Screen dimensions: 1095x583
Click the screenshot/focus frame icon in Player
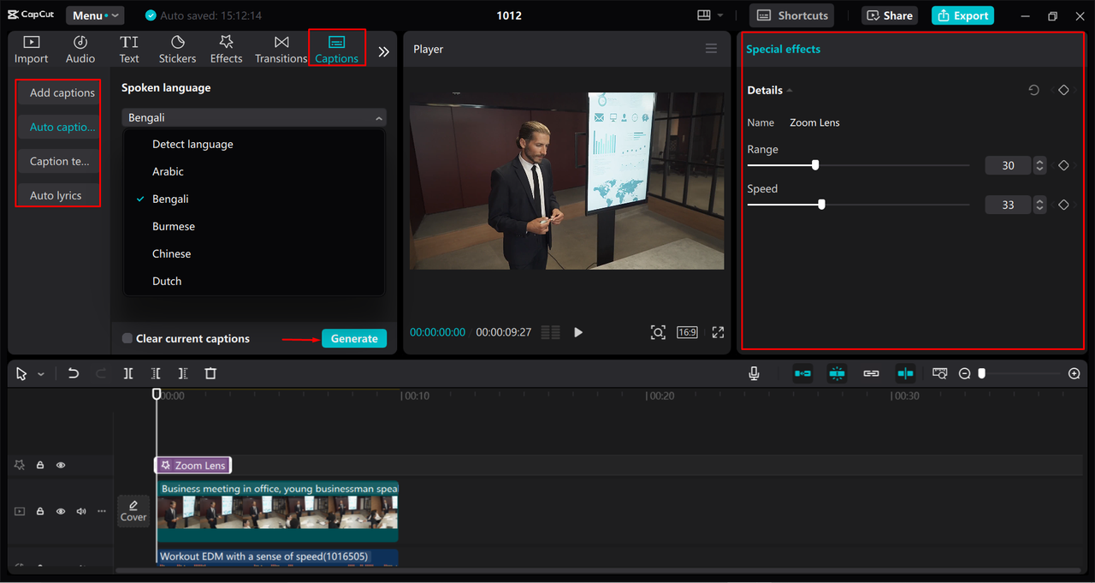658,332
